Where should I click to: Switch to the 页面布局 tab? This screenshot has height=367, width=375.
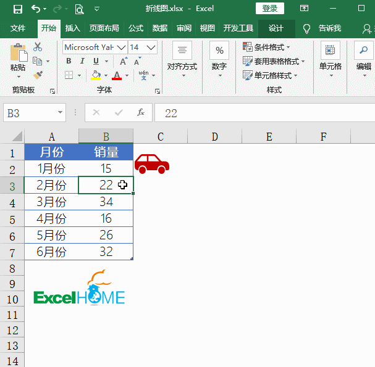click(104, 28)
